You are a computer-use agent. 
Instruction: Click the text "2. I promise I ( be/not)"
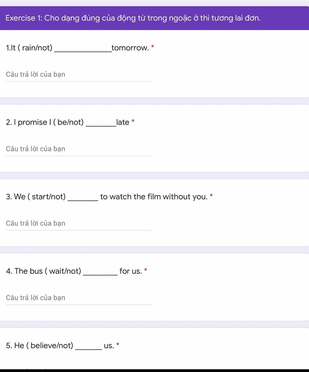[x=45, y=122]
